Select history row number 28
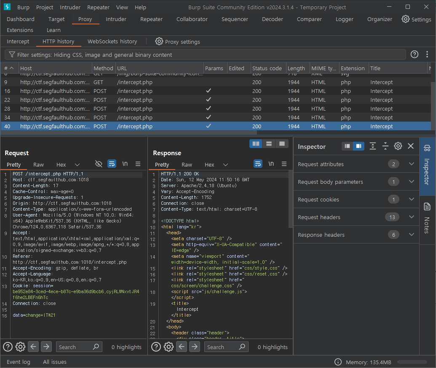 coord(216,109)
